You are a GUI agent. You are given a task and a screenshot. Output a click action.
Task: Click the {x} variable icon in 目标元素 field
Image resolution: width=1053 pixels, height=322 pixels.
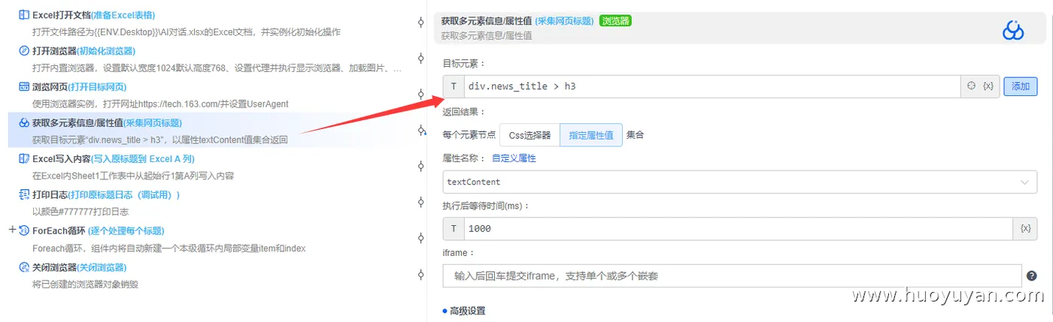point(988,86)
